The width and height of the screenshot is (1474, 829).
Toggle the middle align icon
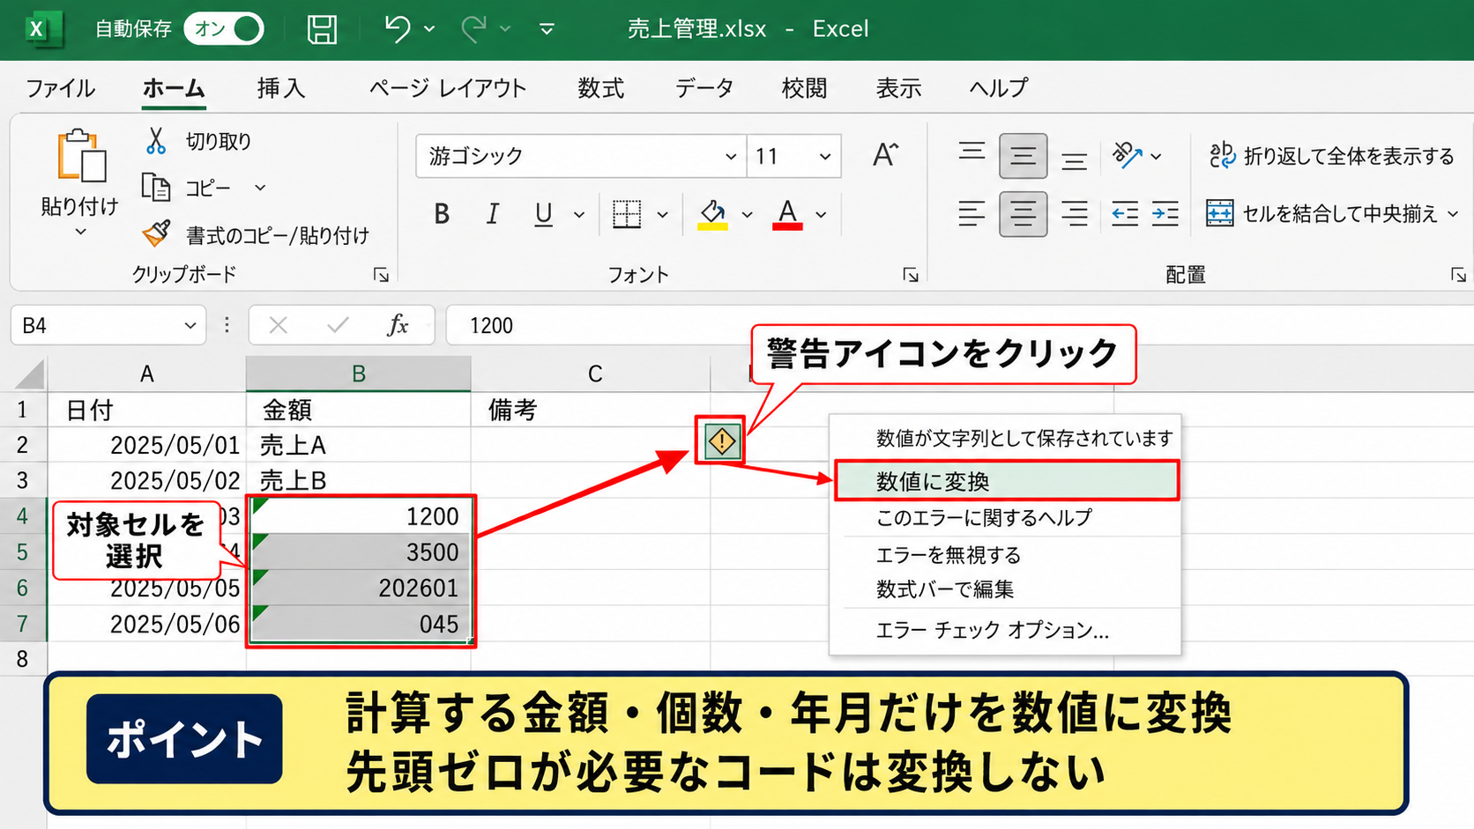pos(1023,156)
